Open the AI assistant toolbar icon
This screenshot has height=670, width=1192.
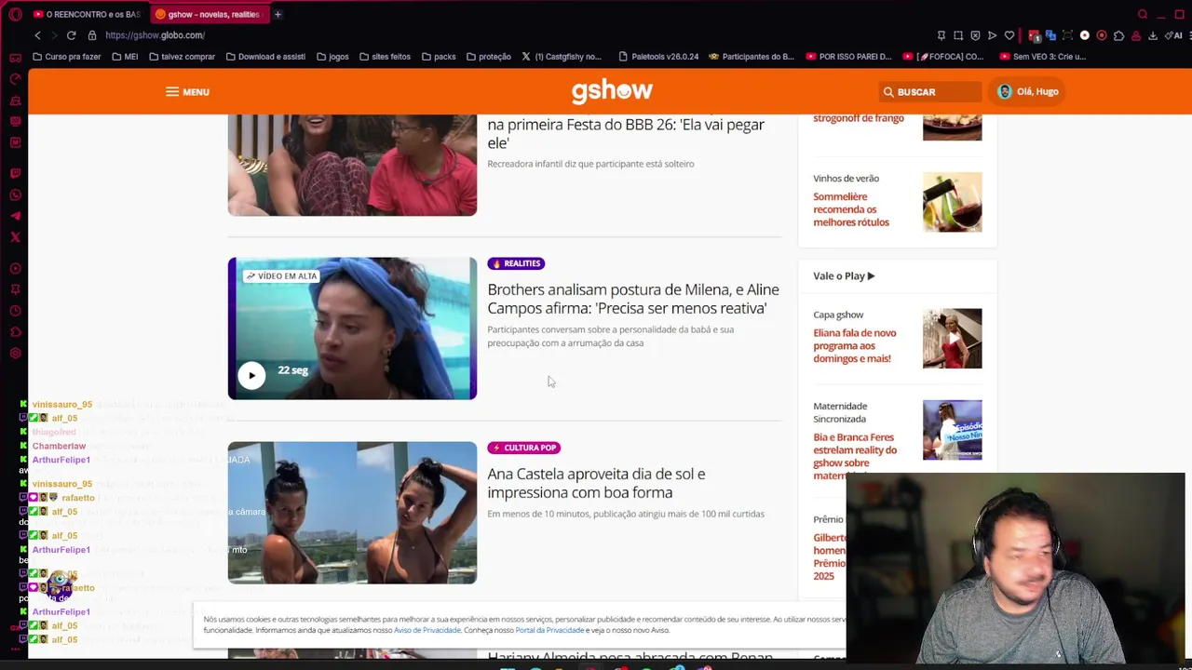1173,35
